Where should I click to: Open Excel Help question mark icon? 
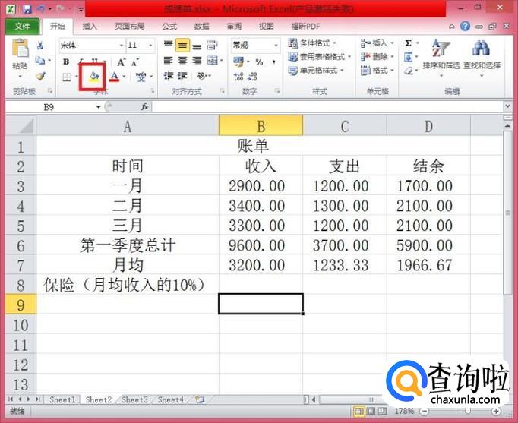(465, 26)
